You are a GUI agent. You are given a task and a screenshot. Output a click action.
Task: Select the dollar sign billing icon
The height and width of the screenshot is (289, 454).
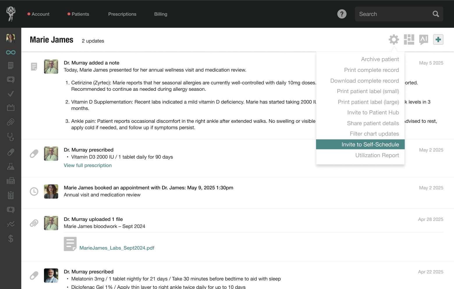point(11,239)
